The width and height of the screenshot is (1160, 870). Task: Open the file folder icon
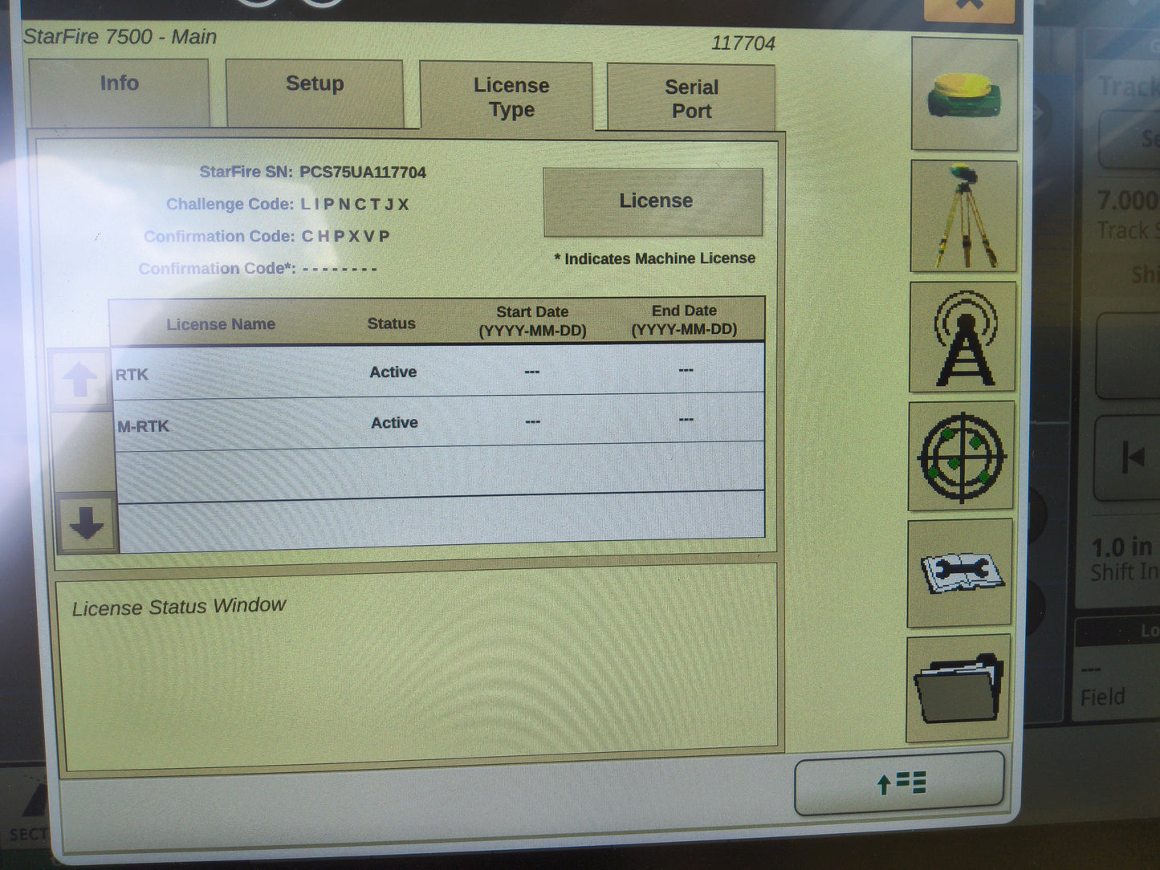coord(958,689)
